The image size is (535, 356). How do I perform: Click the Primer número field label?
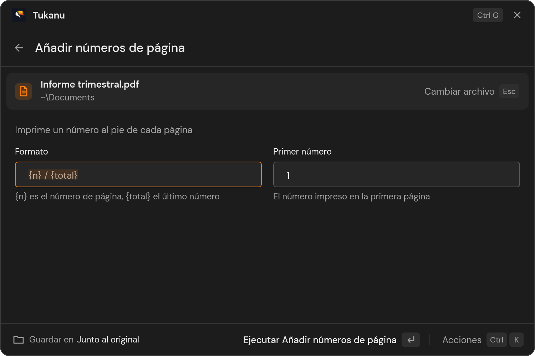pyautogui.click(x=302, y=152)
